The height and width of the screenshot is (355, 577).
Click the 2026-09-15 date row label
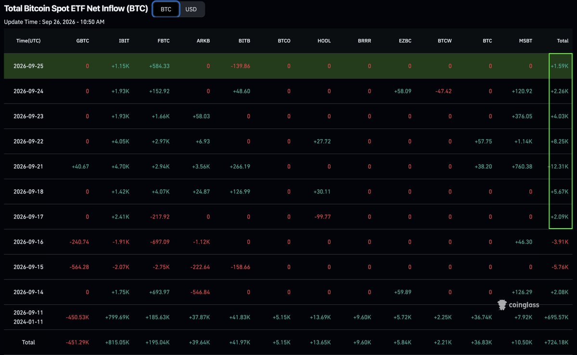point(28,267)
